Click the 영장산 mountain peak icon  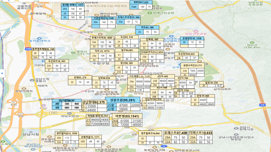[x=73, y=52]
